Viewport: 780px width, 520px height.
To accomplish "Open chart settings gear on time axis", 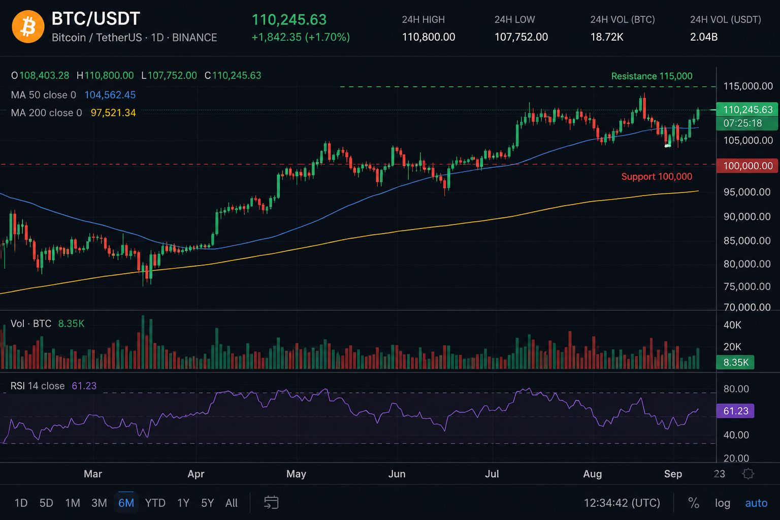I will [748, 474].
